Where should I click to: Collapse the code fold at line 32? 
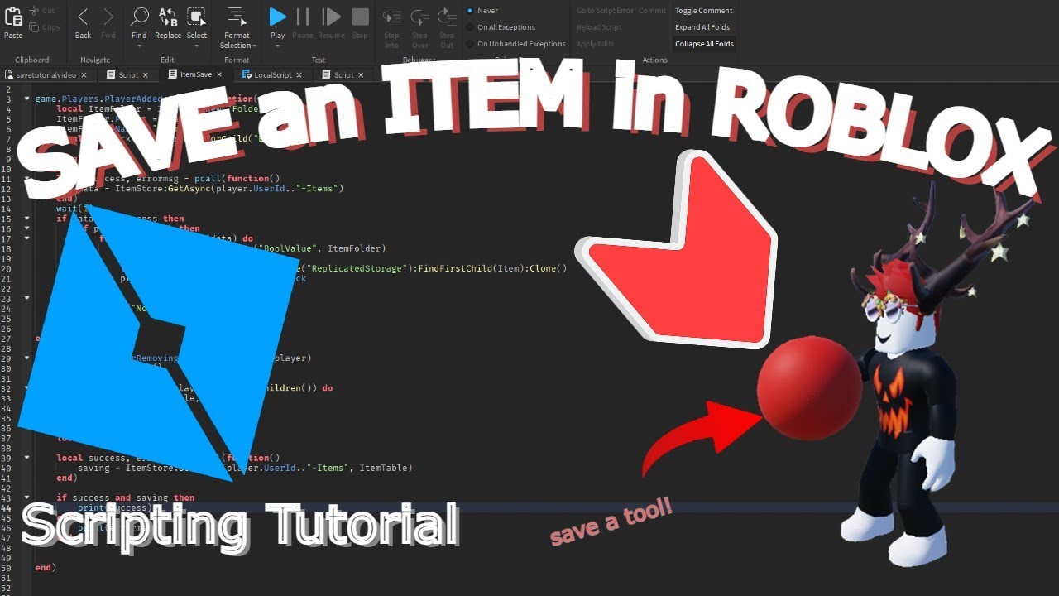pyautogui.click(x=27, y=388)
